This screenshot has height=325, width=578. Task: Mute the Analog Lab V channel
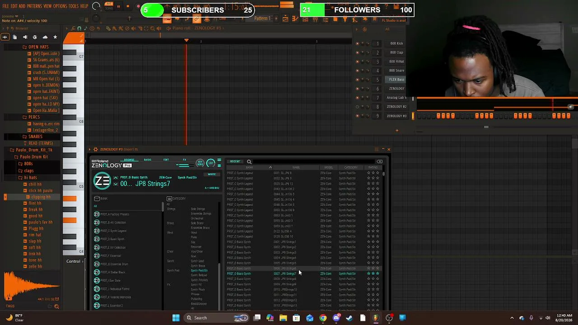pos(357,97)
